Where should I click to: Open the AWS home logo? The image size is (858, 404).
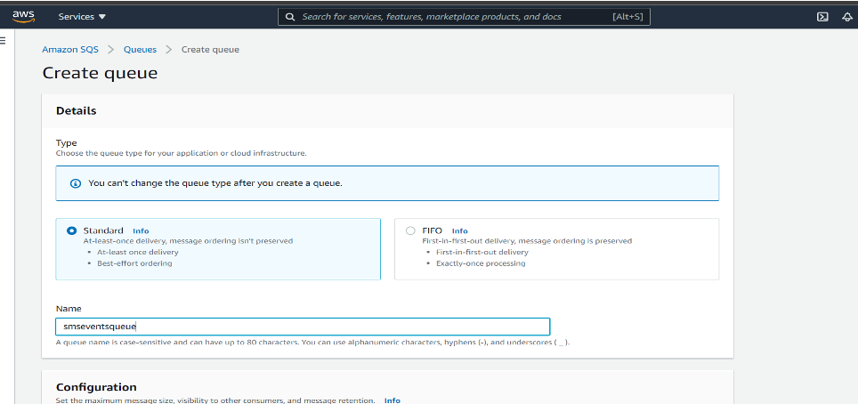pos(23,16)
